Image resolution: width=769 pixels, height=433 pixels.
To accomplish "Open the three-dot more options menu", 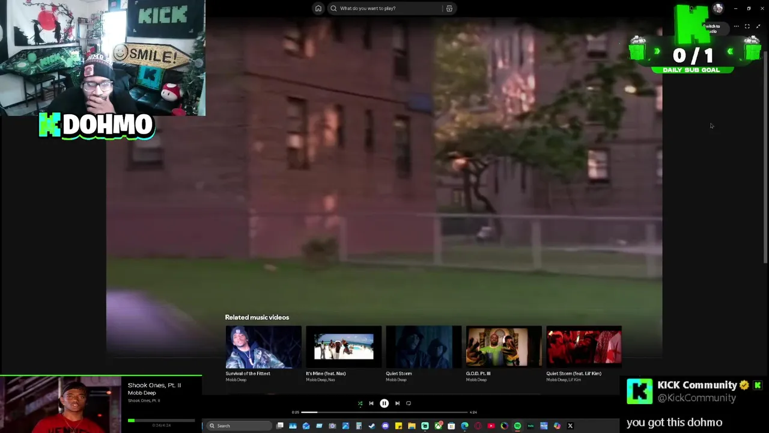I will coord(736,26).
